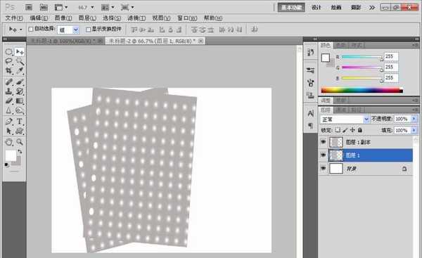
Task: Click the 基本功能 workspace button
Action: click(291, 8)
